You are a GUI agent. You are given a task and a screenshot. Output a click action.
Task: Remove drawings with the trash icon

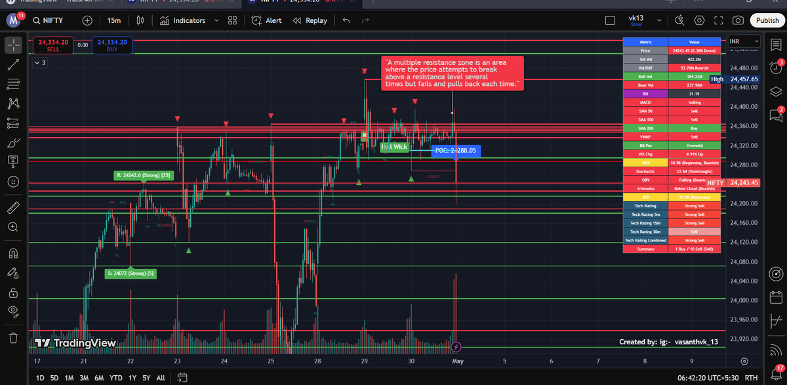pyautogui.click(x=13, y=338)
